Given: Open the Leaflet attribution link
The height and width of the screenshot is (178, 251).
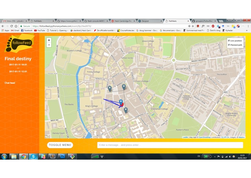Looking at the screenshot, I should tap(185, 137).
